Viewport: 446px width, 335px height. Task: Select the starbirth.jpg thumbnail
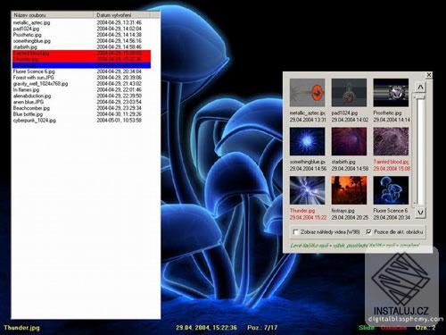(x=349, y=141)
